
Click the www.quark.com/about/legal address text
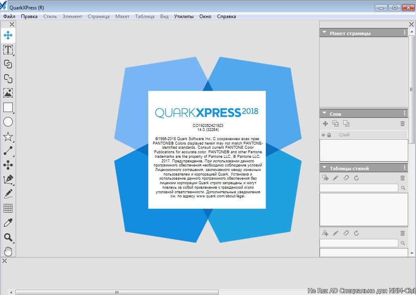tap(220, 196)
